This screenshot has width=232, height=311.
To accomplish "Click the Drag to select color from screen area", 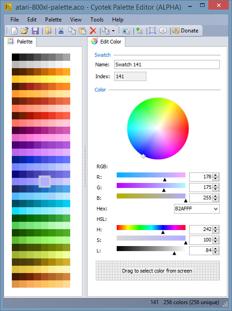I will pyautogui.click(x=158, y=271).
